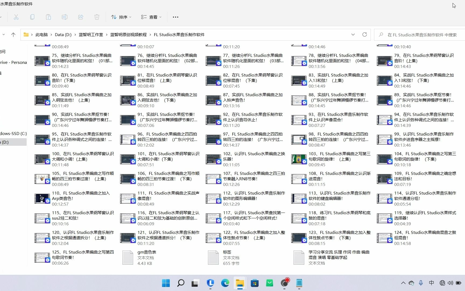465x291 pixels.
Task: Click the search box for FL Studio folder
Action: click(x=420, y=35)
